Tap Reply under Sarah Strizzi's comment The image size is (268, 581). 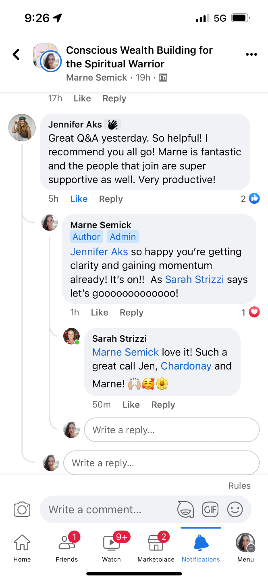tap(163, 405)
